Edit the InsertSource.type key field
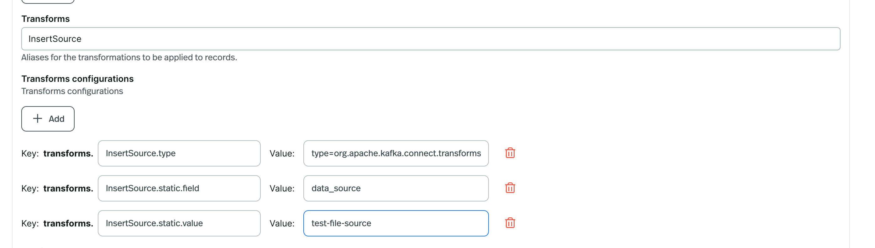875x248 pixels. 179,153
